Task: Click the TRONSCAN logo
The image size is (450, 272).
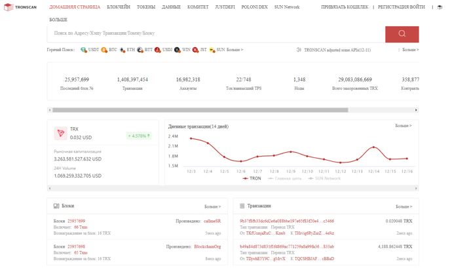Action: 24,7
